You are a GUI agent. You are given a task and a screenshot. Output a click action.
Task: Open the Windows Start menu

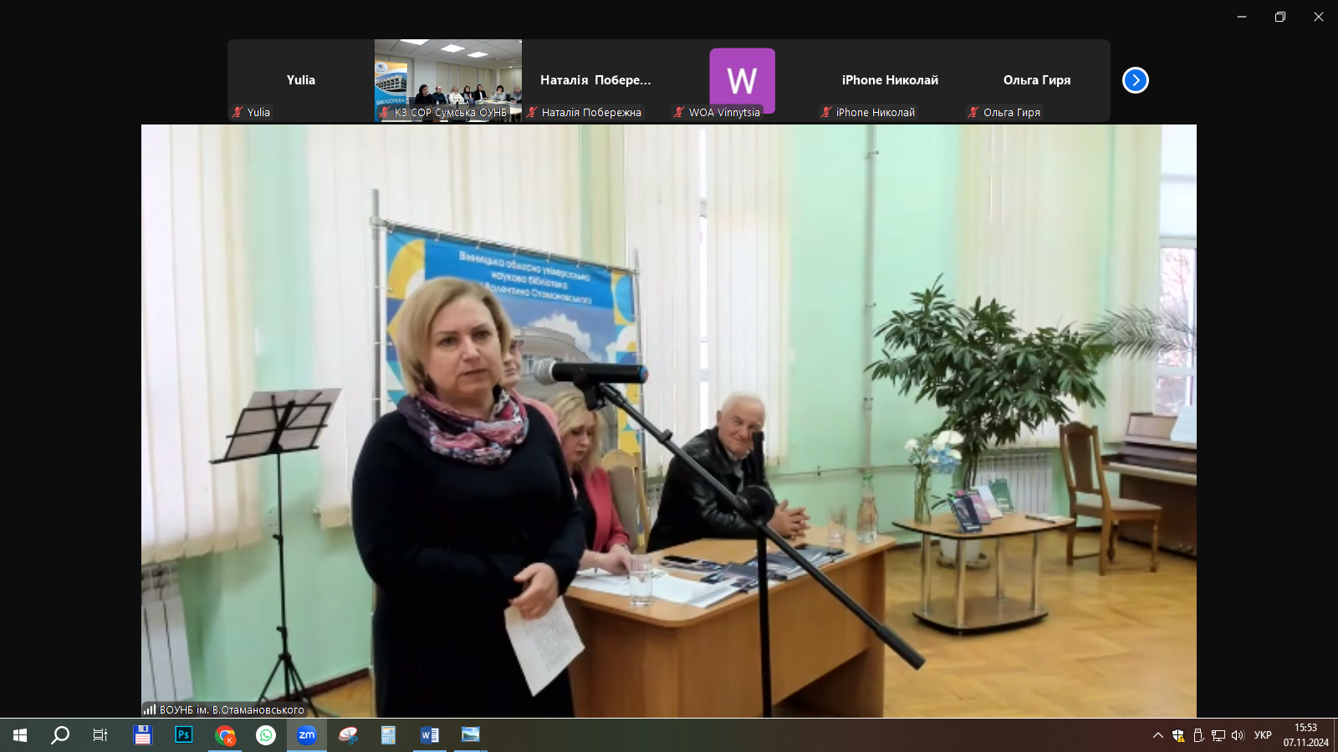20,735
